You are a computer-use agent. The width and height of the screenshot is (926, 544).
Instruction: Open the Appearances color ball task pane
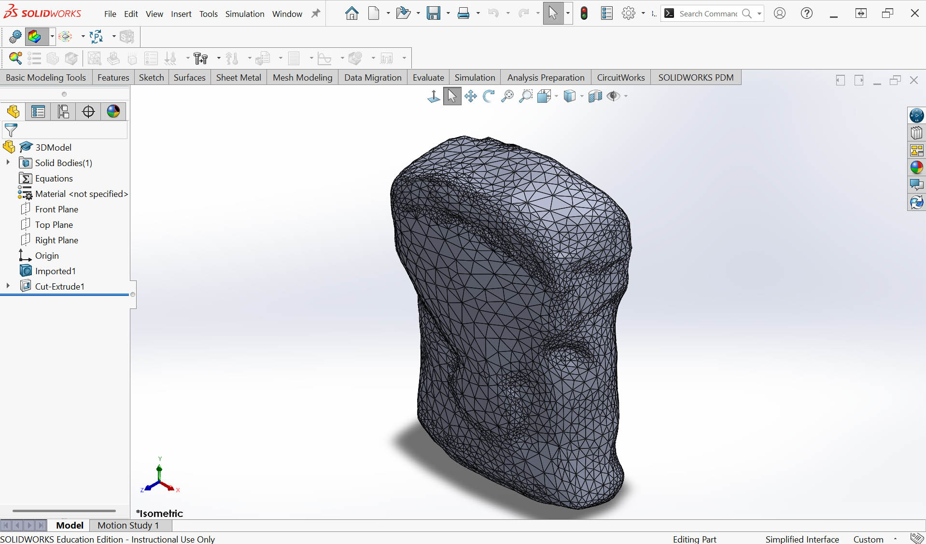pos(916,167)
